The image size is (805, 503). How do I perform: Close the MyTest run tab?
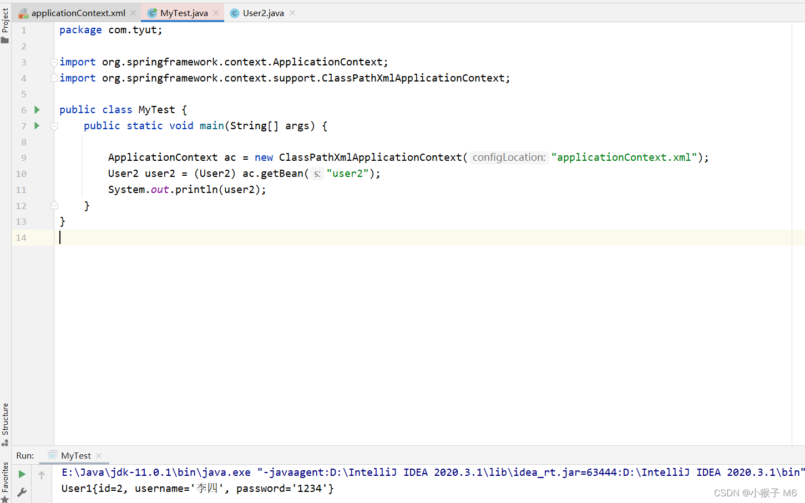click(x=99, y=456)
